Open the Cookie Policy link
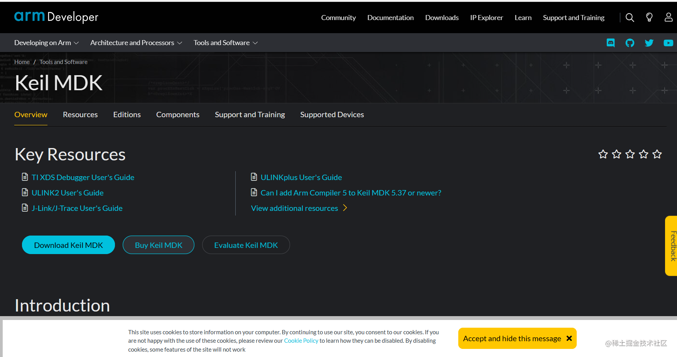The image size is (677, 357). 301,341
